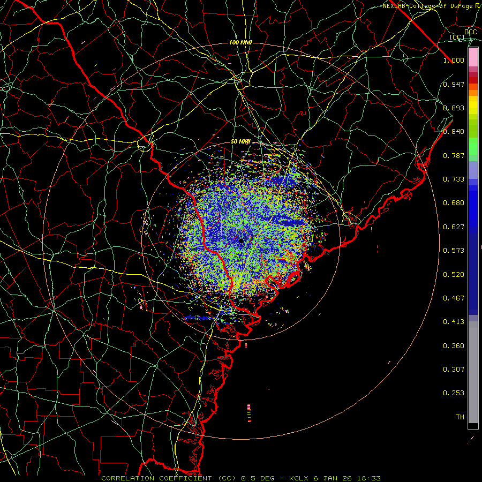Viewport: 482px width, 482px height.
Task: Click the black radar site dot at map center
Action: coord(242,240)
